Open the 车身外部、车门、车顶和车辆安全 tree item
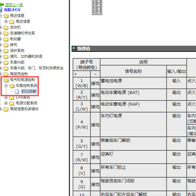Screen dimensions: 196x196 click(x=37, y=68)
